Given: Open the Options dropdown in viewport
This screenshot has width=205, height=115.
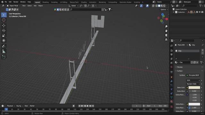Looking at the screenshot, I should click(164, 10).
